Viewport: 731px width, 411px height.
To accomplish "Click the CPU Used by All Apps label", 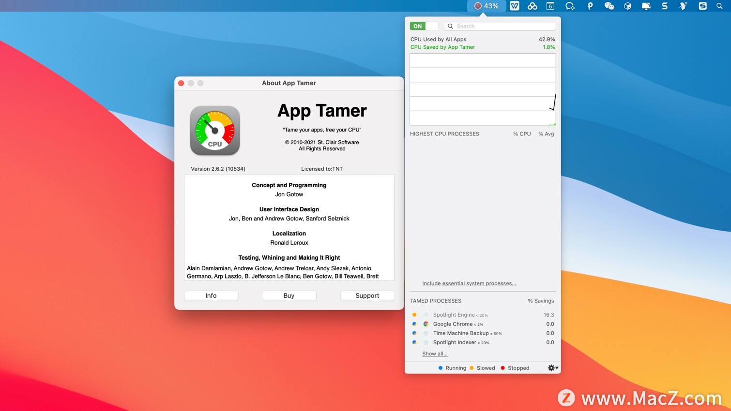I will point(438,39).
